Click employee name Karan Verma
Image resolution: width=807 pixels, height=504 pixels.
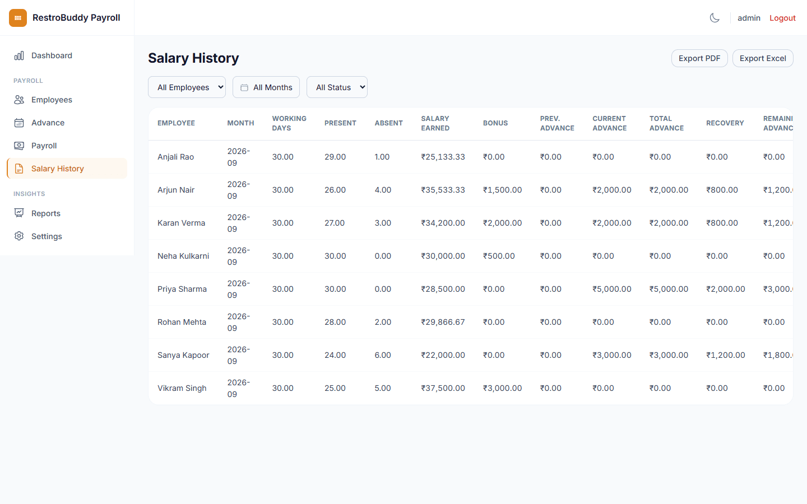click(x=181, y=223)
